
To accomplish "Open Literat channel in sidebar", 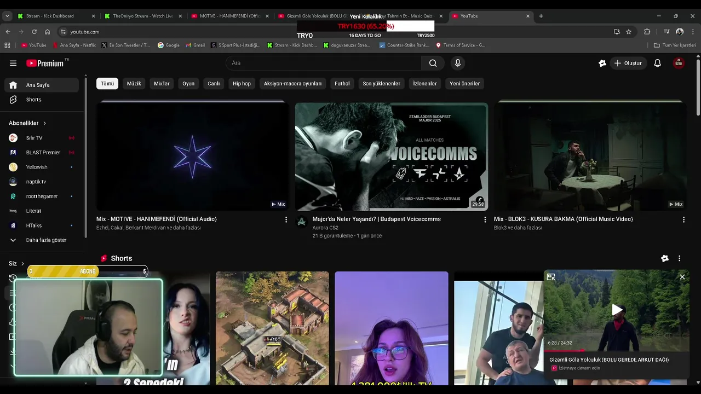I will tap(42, 211).
